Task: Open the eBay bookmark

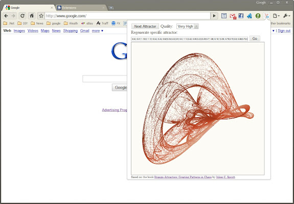Action: tap(87, 23)
